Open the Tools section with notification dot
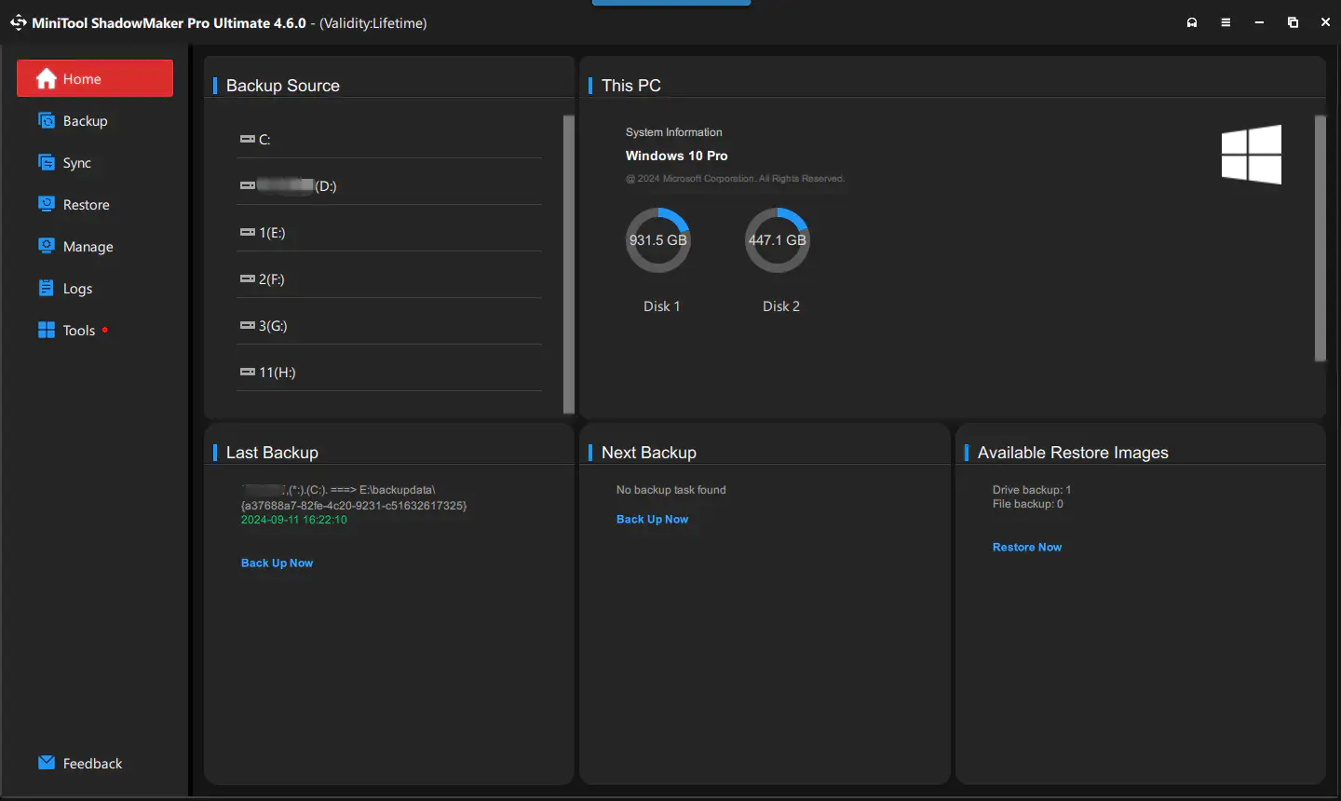The height and width of the screenshot is (801, 1341). coord(78,330)
